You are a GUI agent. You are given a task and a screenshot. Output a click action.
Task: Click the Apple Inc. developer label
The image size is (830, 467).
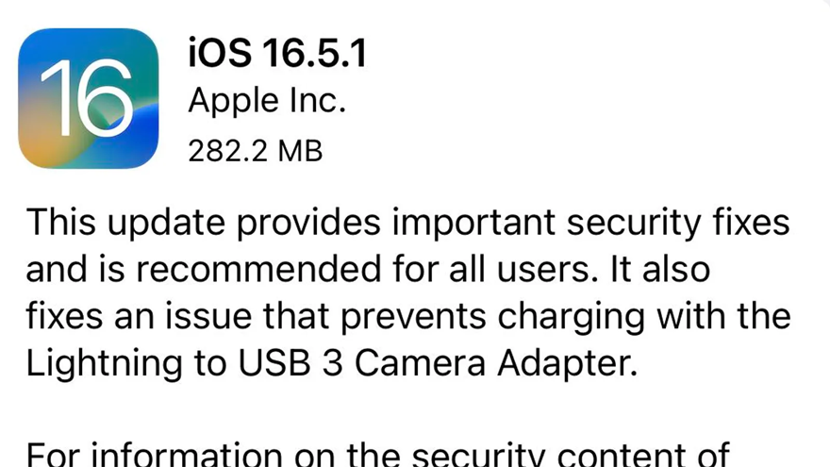(267, 101)
